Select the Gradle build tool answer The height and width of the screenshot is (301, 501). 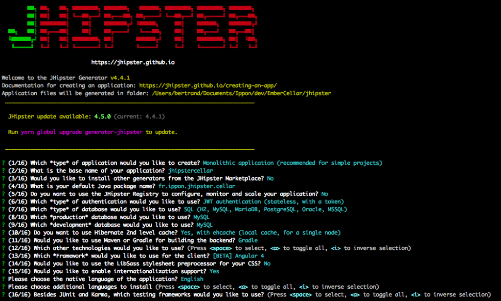pos(248,240)
